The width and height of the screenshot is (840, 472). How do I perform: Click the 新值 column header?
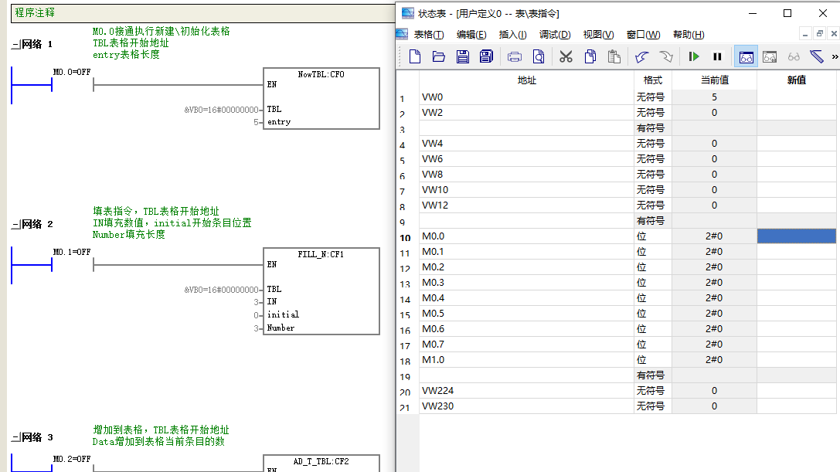pos(797,80)
